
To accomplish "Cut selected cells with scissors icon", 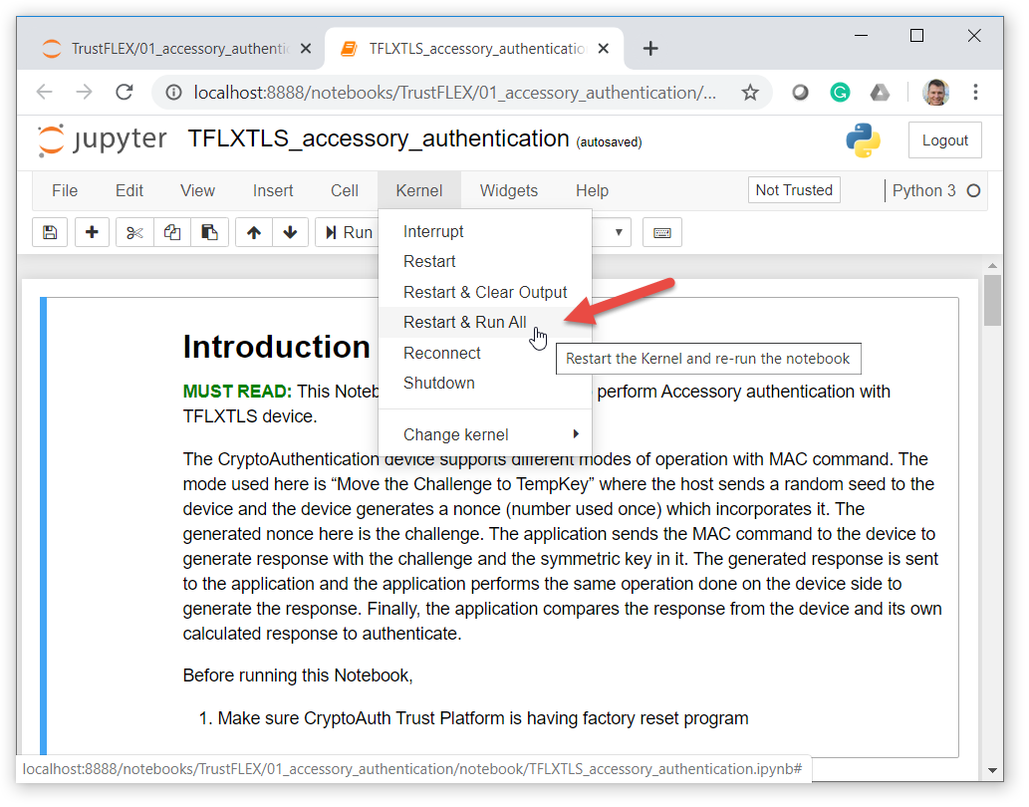I will click(x=134, y=232).
